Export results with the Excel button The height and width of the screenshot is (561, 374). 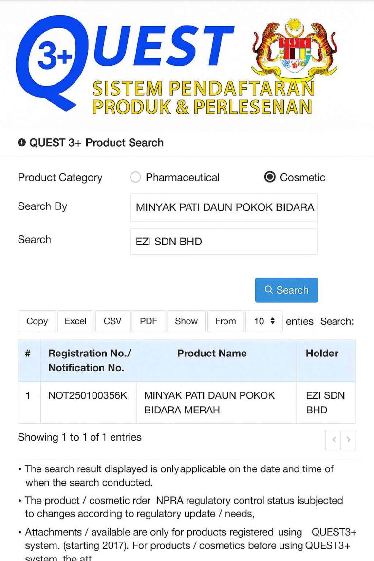pos(75,321)
